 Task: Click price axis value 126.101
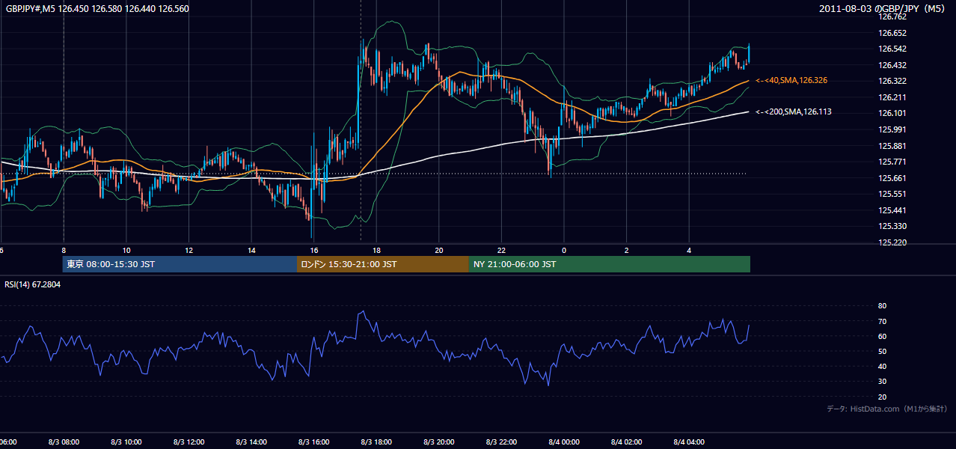(892, 114)
